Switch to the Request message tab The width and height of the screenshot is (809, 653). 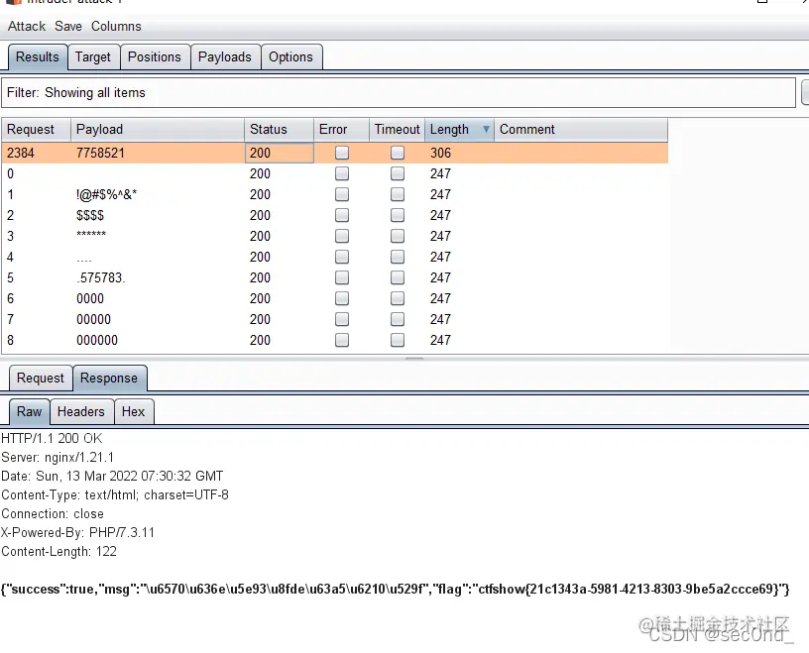(41, 379)
